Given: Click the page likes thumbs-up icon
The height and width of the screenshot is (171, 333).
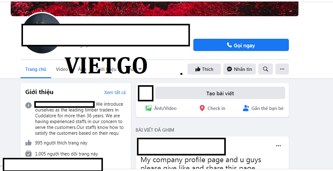Looking at the screenshot, I should point(29,143).
